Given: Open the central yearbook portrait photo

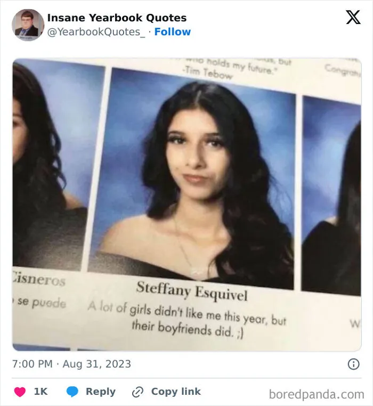Looking at the screenshot, I should (192, 178).
